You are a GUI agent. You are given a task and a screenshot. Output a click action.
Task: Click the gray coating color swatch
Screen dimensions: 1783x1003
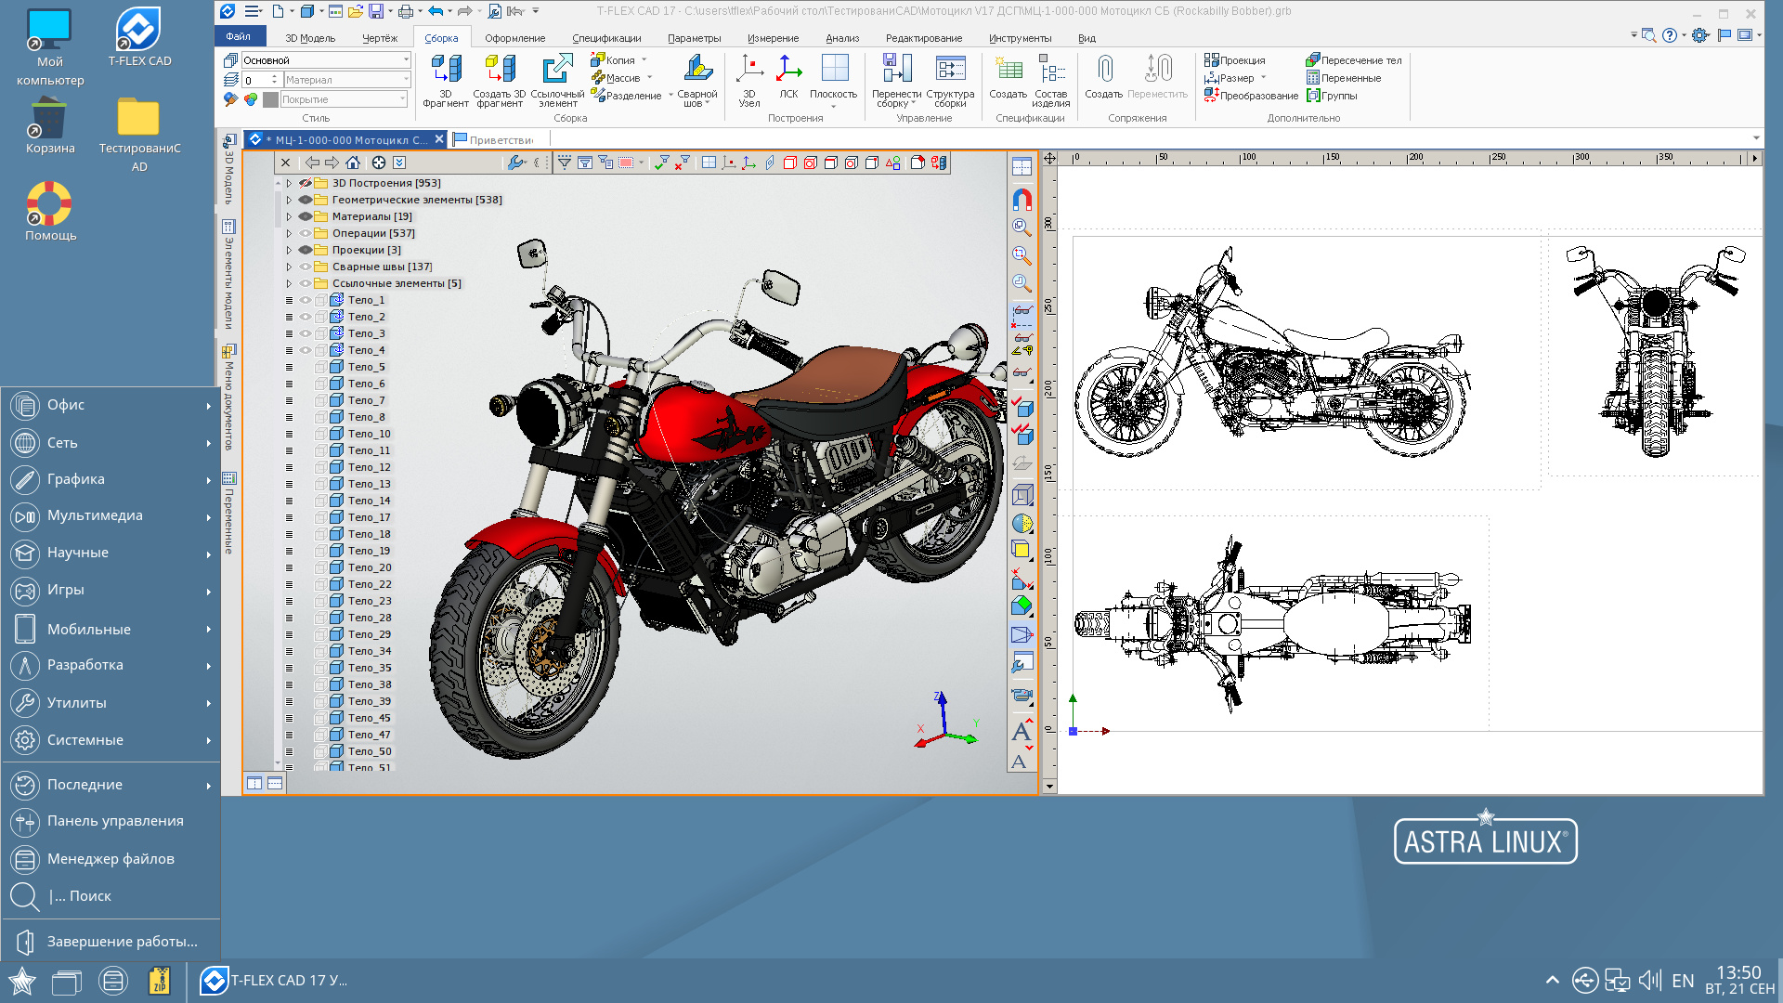tap(270, 99)
